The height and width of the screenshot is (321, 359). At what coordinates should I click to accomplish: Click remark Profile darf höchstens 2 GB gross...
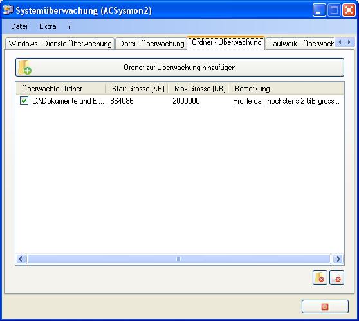coord(286,101)
